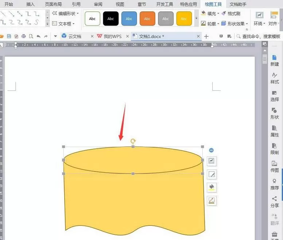Image resolution: width=283 pixels, height=240 pixels.
Task: Open the 选择 selection sidebar panel
Action: point(274,96)
